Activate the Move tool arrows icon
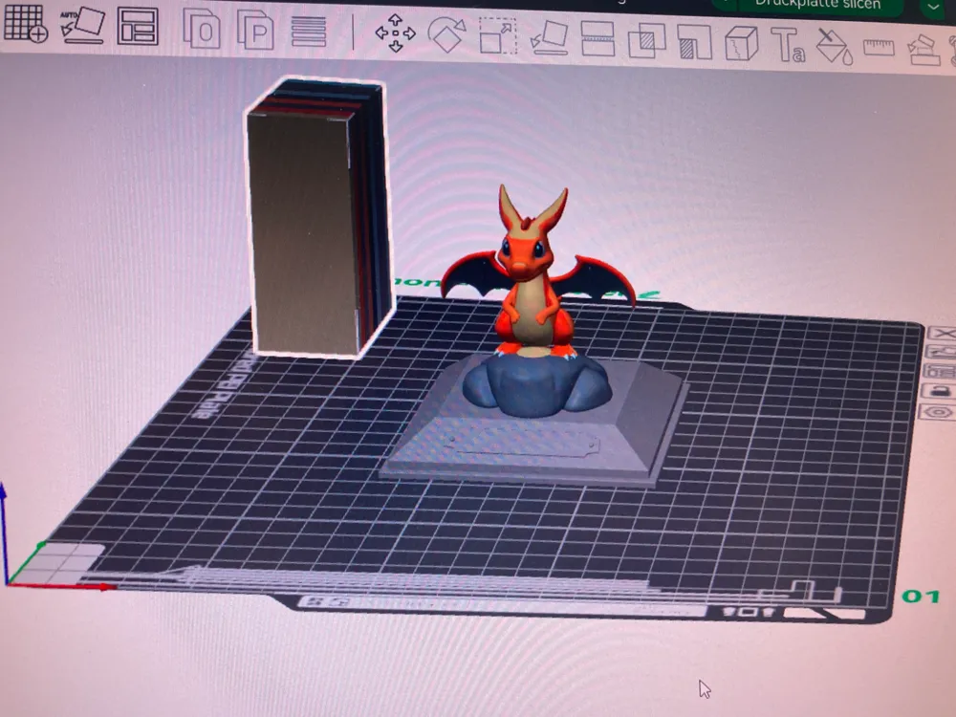Screen dimensions: 956x717 coord(395,33)
